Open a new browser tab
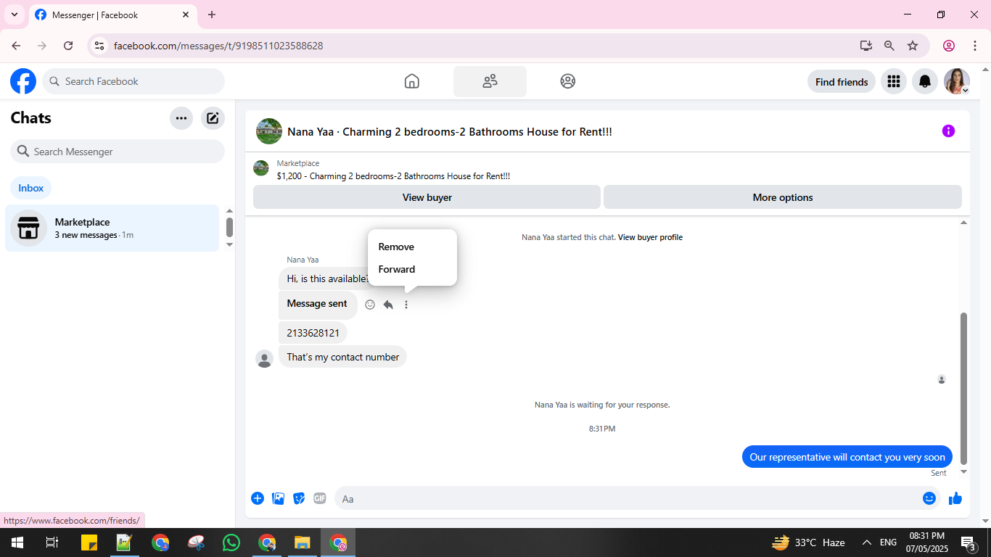Screen dimensions: 991x557 212,15
